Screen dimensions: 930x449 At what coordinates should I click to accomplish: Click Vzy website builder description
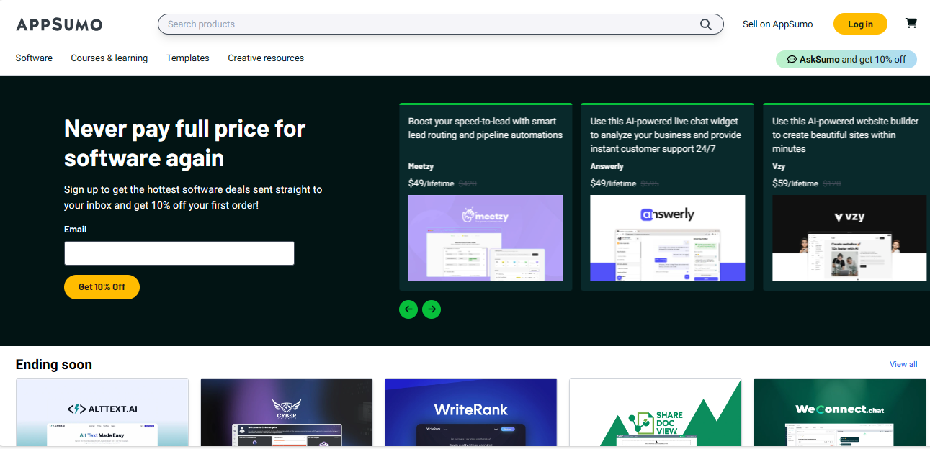point(846,135)
